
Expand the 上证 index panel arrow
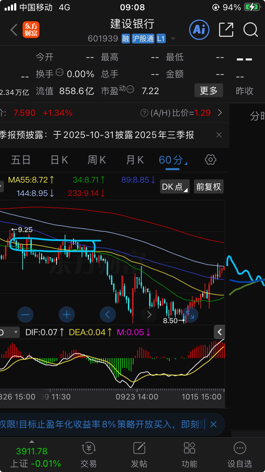click(32, 442)
